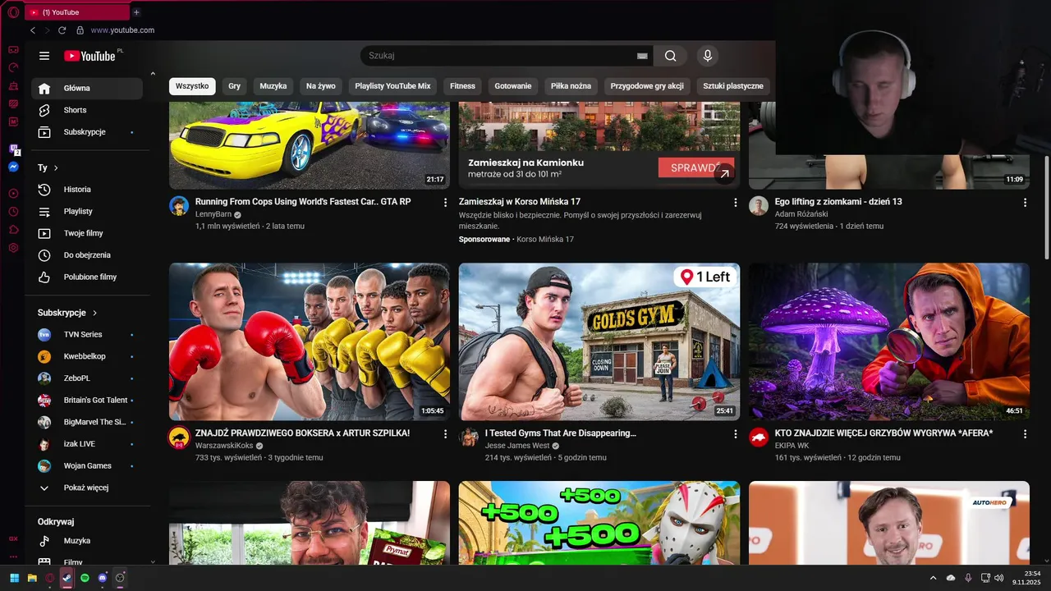Open options menu for Artur Szpilka video
Image resolution: width=1051 pixels, height=591 pixels.
(446, 433)
